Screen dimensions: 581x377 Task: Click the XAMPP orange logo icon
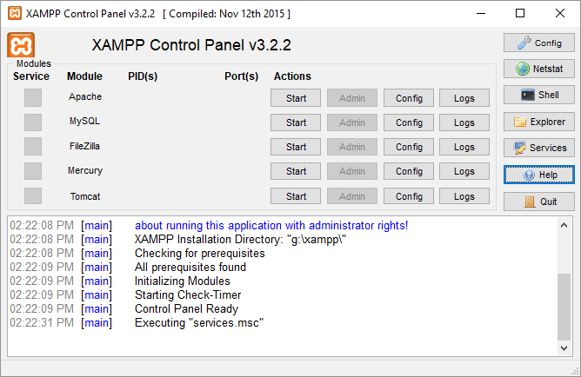pyautogui.click(x=21, y=46)
